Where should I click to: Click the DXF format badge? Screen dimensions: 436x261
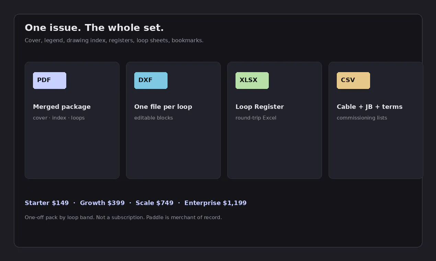(x=151, y=80)
